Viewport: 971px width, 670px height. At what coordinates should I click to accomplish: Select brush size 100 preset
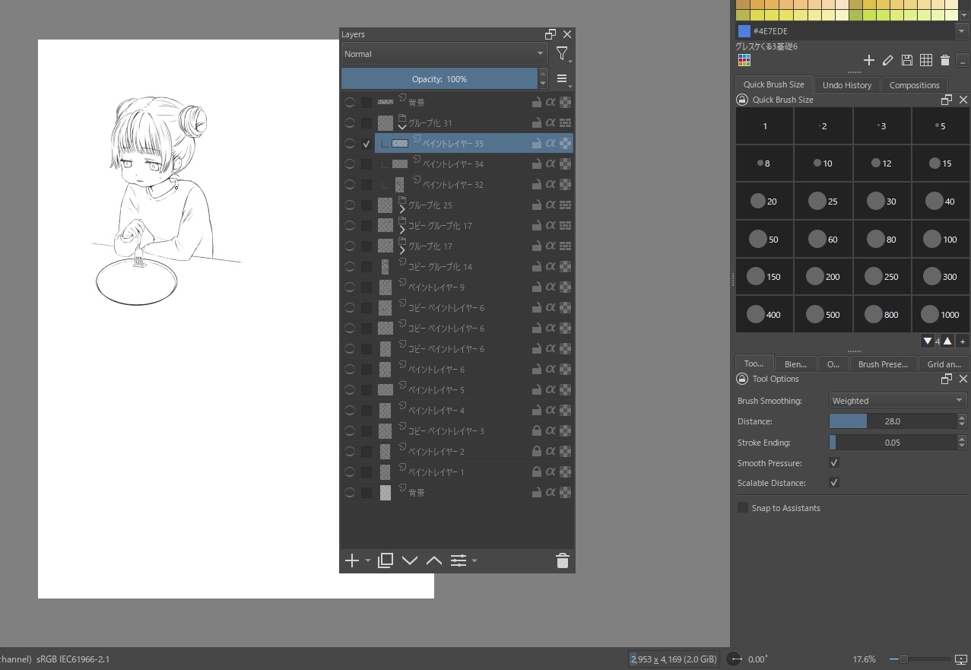941,240
